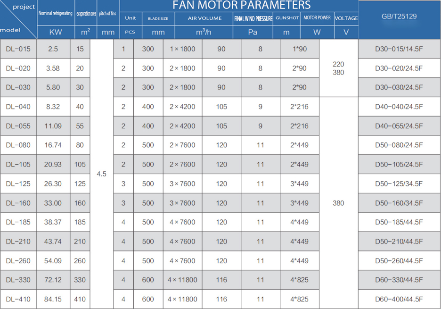The width and height of the screenshot is (441, 309).
Task: Select the 84.15 refrigerating value
Action: click(53, 299)
